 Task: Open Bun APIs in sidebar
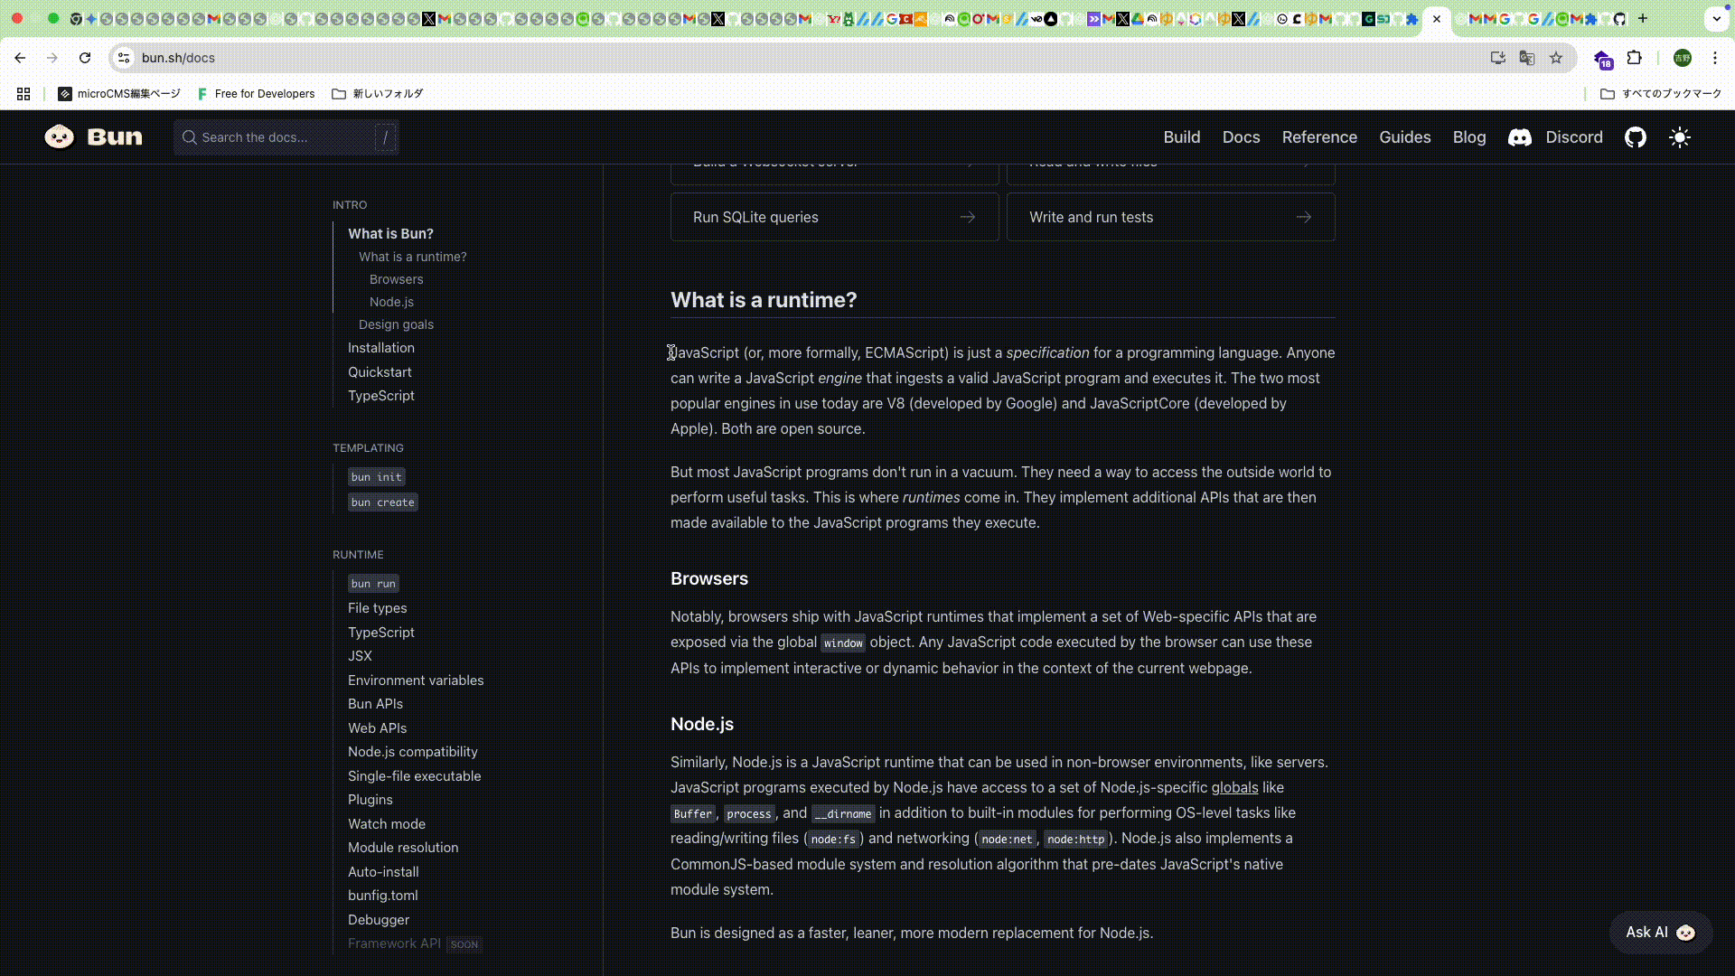coord(375,704)
